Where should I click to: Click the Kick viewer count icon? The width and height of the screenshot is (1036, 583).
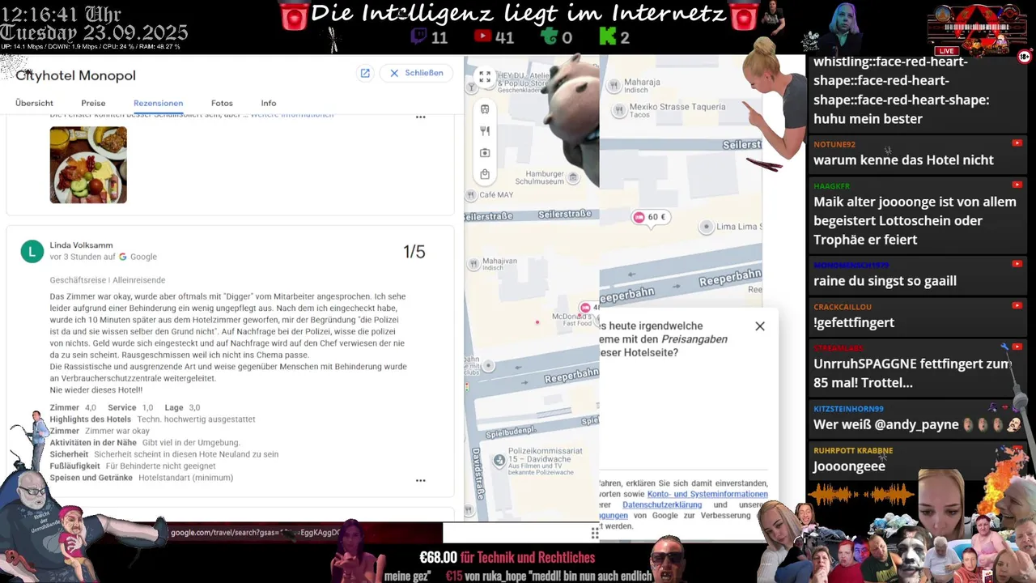tap(607, 36)
